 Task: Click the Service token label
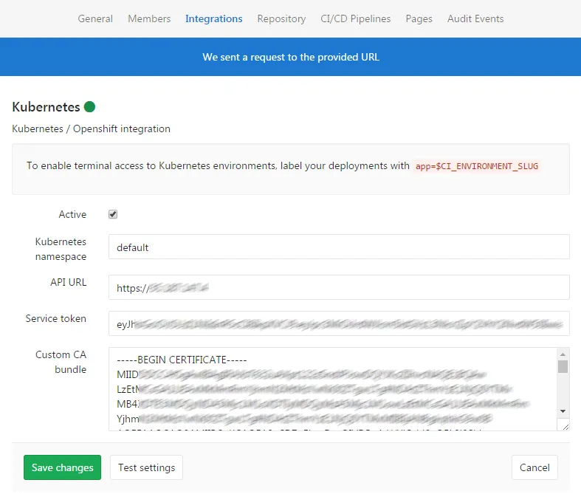(56, 318)
